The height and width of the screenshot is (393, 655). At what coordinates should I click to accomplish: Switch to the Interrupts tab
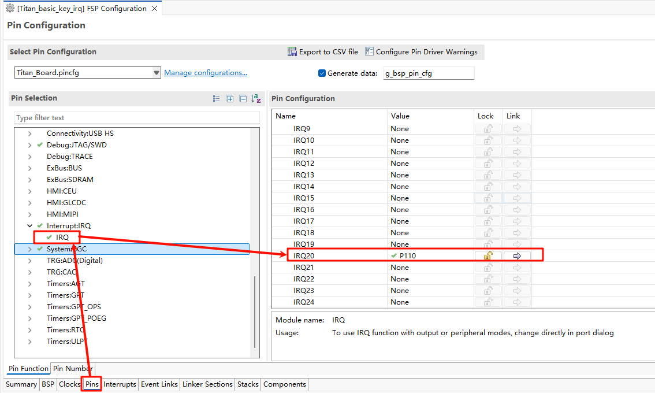click(x=120, y=384)
